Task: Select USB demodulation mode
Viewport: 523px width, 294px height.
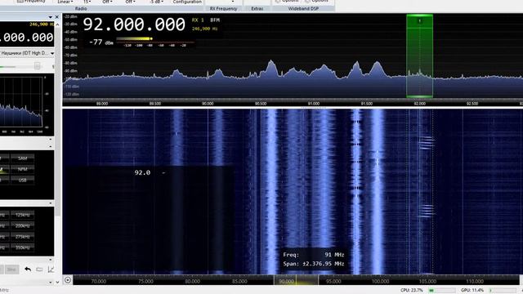Action: pyautogui.click(x=22, y=180)
